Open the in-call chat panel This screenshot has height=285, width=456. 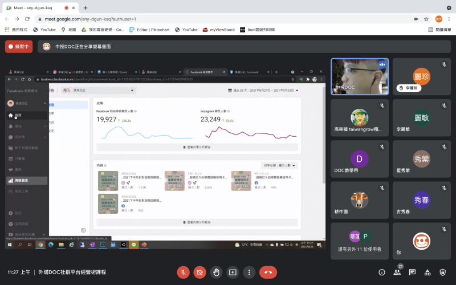click(412, 272)
